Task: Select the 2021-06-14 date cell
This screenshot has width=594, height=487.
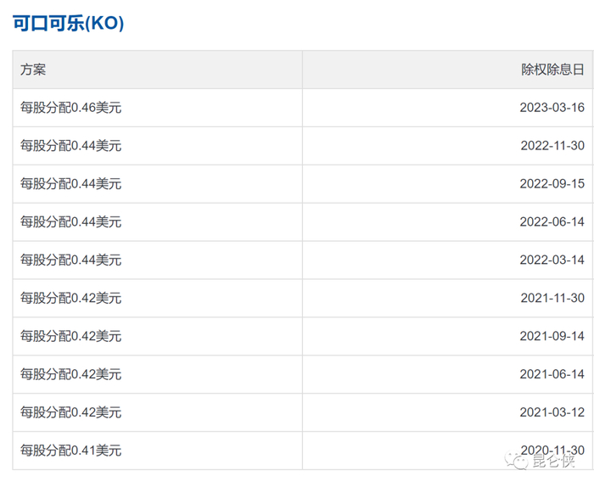Action: 552,375
